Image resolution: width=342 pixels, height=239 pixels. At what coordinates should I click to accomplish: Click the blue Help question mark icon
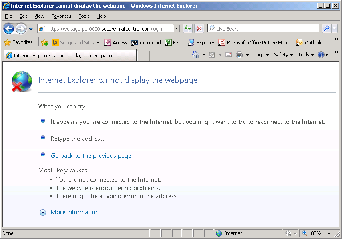pos(321,55)
